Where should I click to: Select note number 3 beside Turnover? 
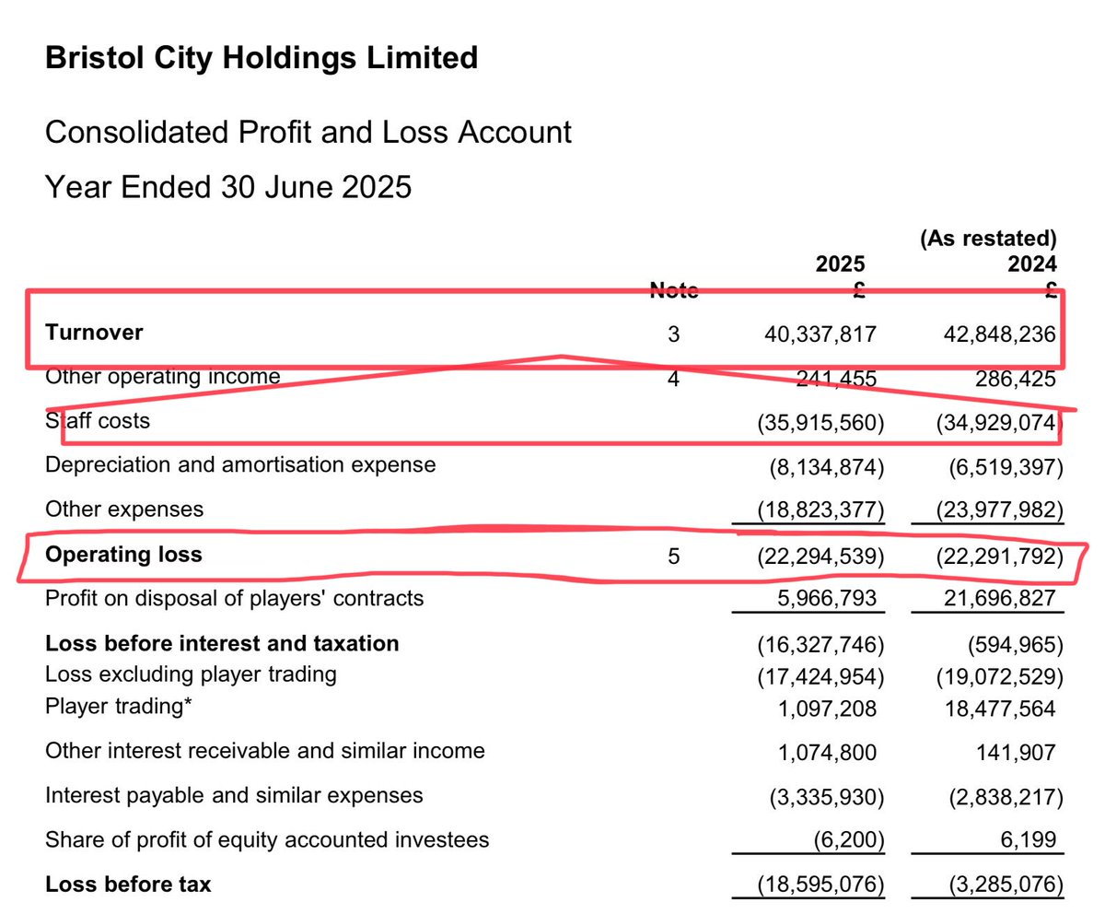[674, 334]
